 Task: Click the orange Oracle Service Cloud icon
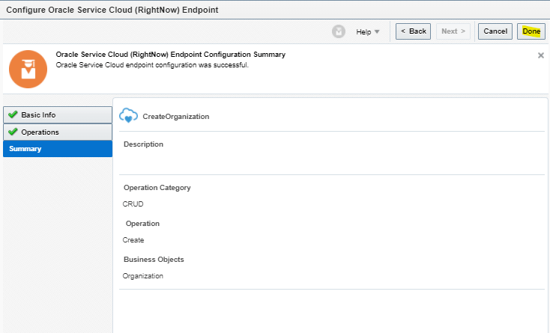pos(28,69)
